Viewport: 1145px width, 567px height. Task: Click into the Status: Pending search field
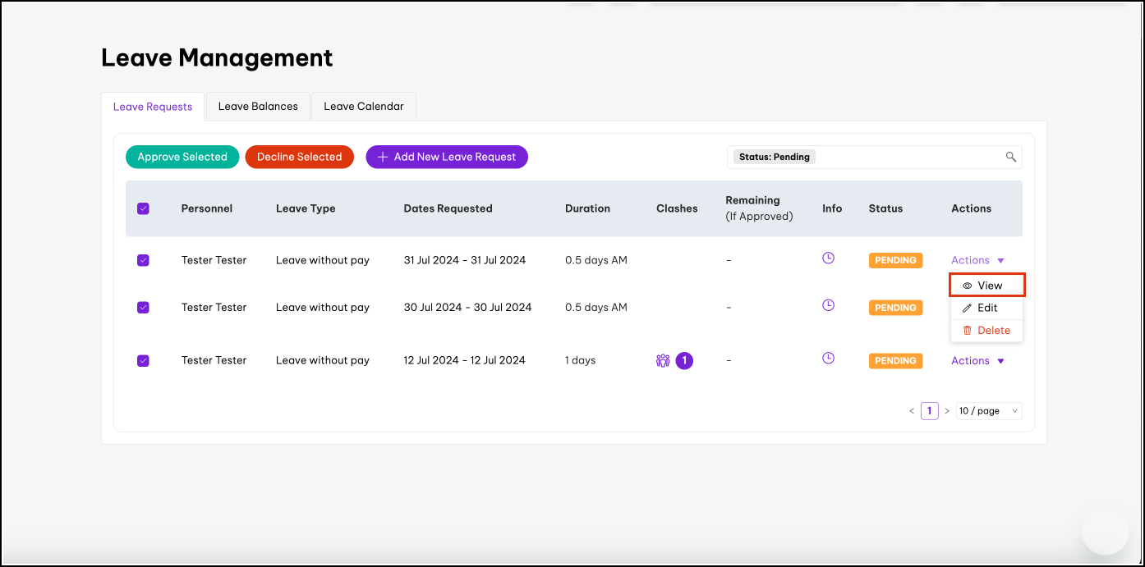click(904, 158)
